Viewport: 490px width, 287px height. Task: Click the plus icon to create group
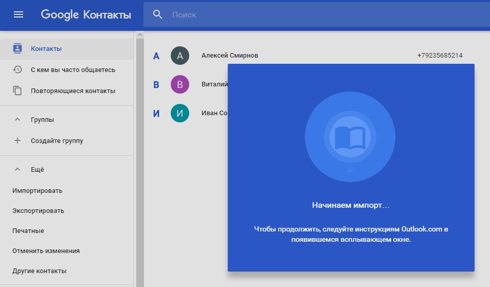pyautogui.click(x=17, y=140)
